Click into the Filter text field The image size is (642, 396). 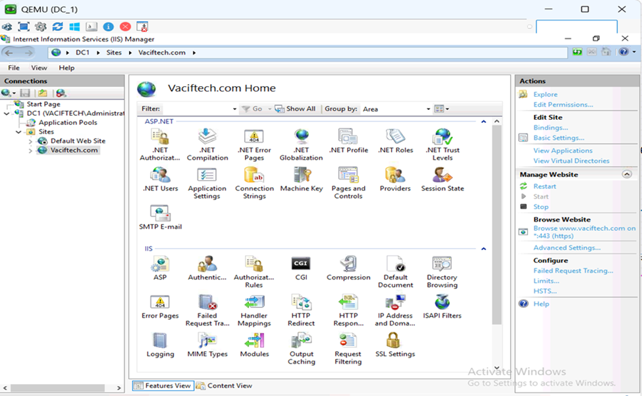click(x=198, y=109)
